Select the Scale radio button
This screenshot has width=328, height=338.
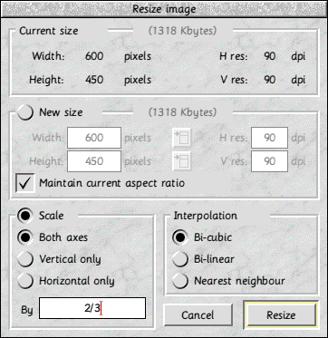coord(25,216)
